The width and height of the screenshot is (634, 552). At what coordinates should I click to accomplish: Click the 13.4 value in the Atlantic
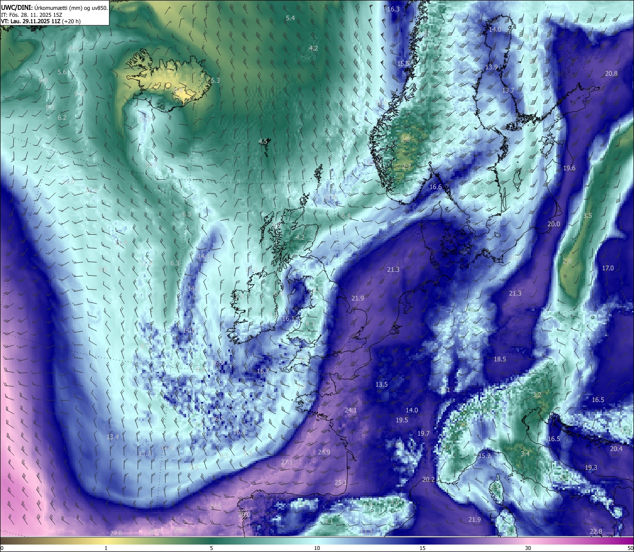[112, 437]
